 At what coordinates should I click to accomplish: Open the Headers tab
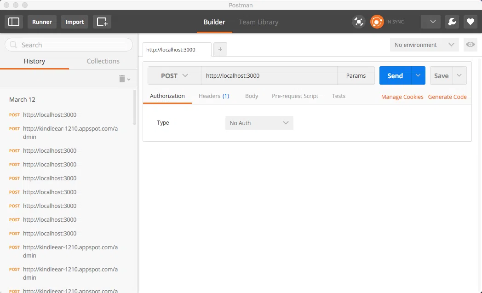click(213, 96)
